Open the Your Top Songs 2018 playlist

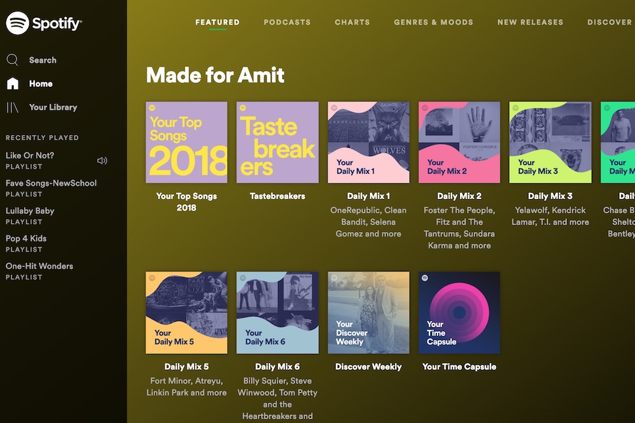(187, 142)
